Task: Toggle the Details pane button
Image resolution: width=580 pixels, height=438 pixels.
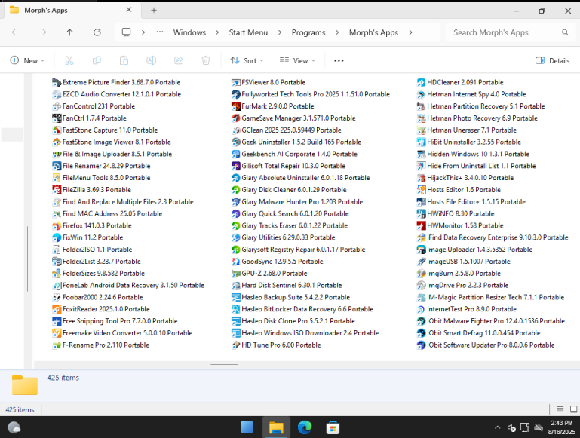Action: click(552, 60)
